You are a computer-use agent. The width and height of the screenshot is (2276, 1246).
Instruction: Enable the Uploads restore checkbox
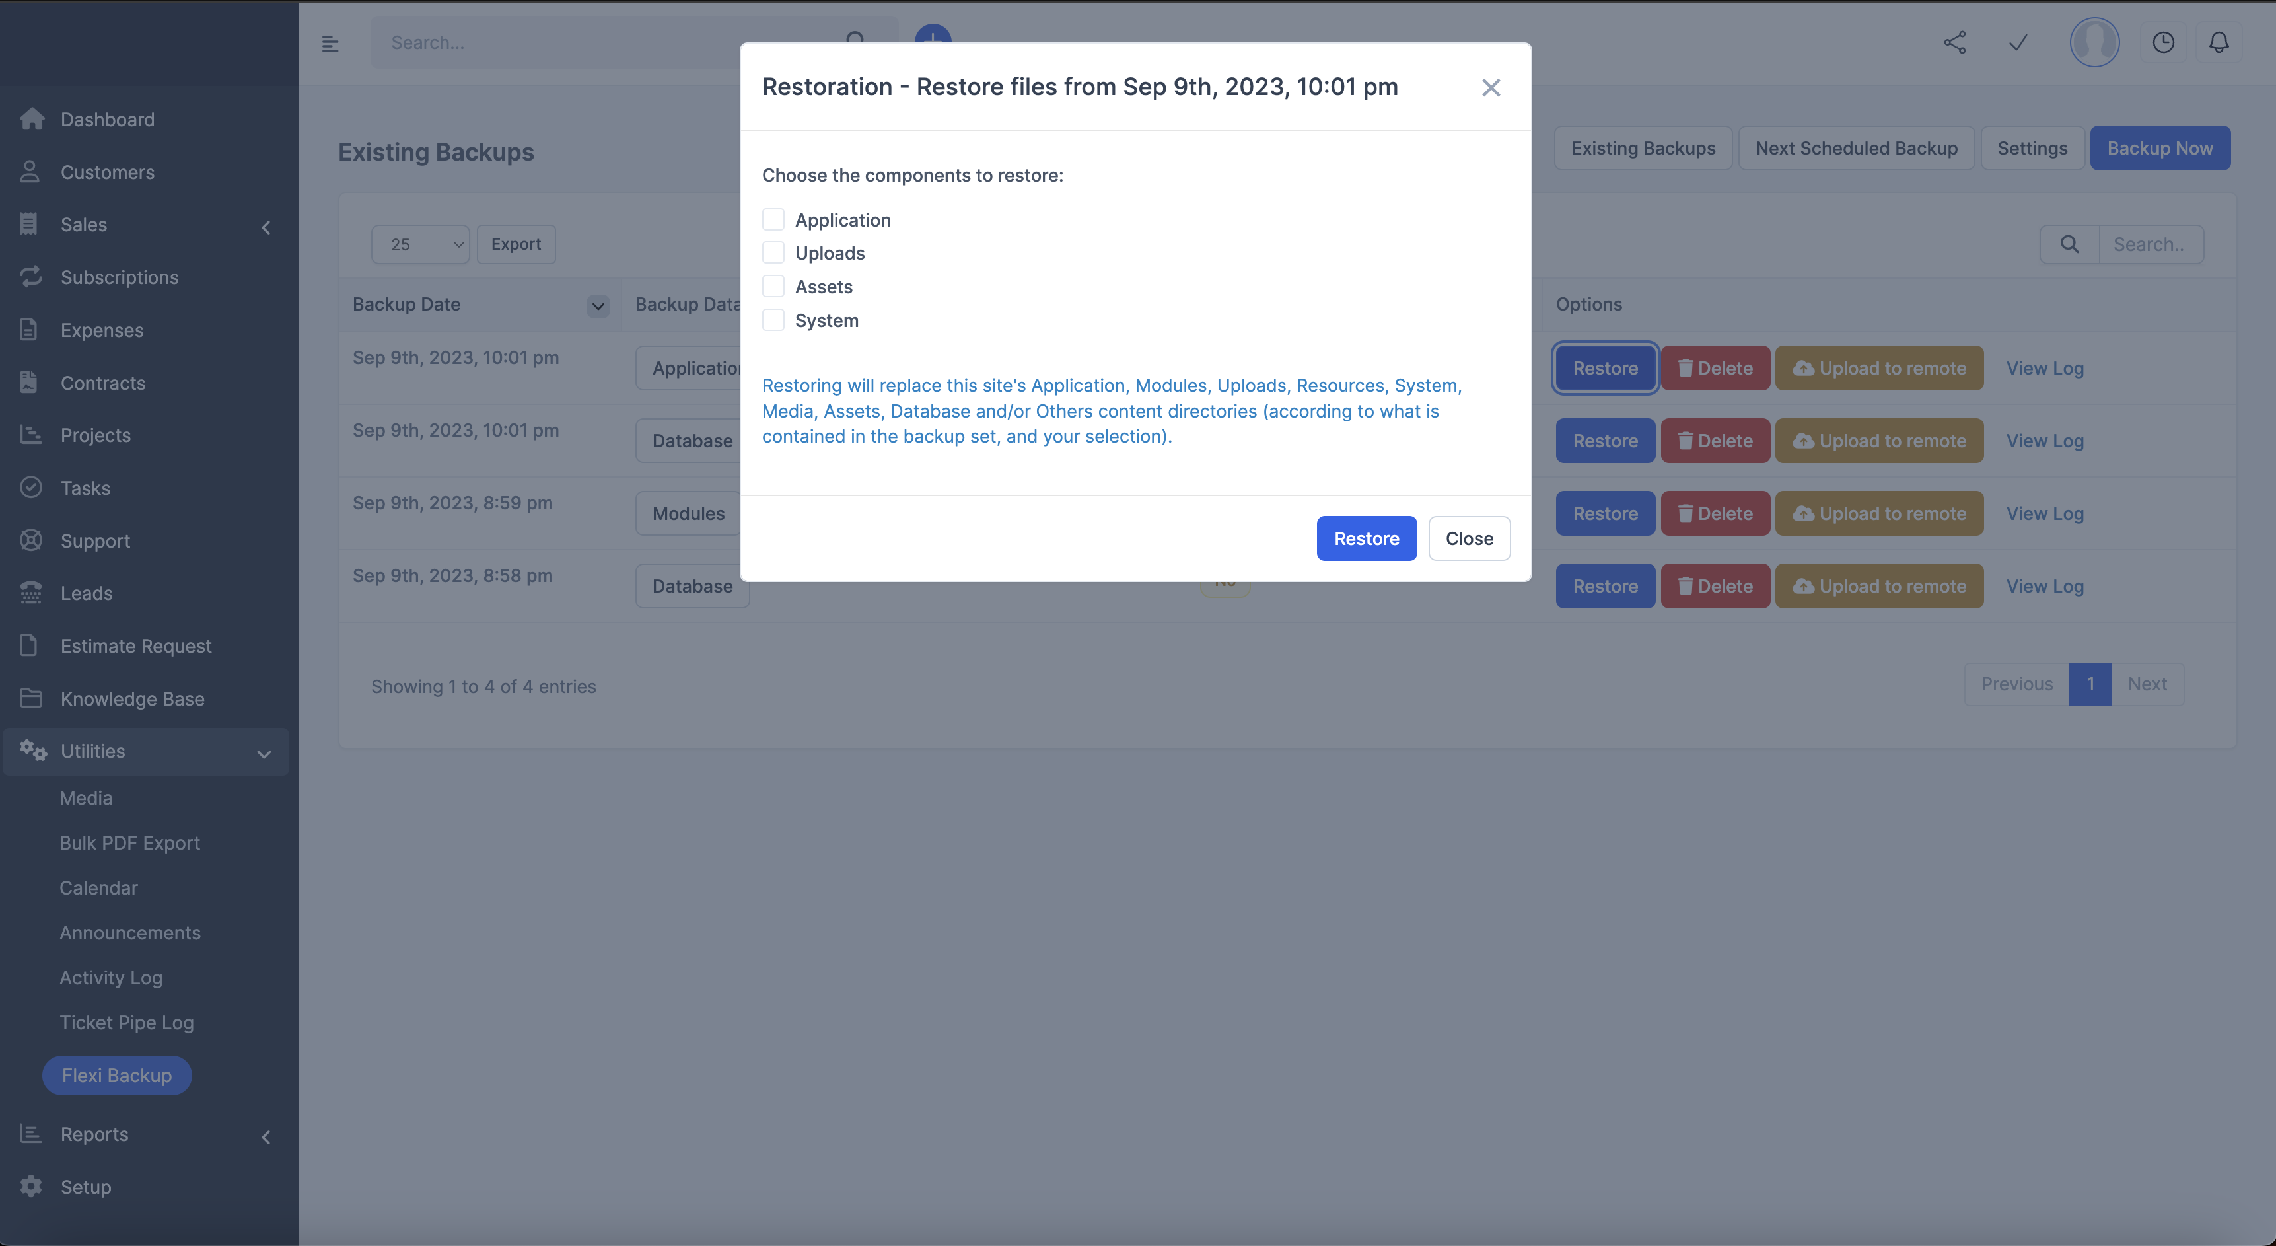point(773,254)
